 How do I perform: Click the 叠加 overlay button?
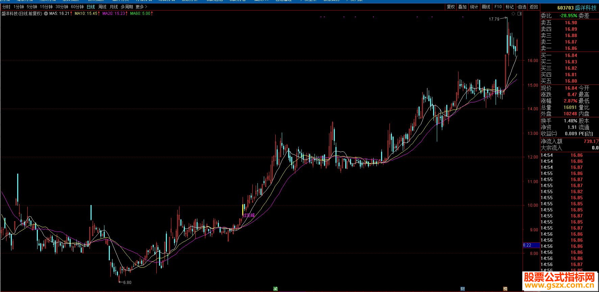coord(463,7)
